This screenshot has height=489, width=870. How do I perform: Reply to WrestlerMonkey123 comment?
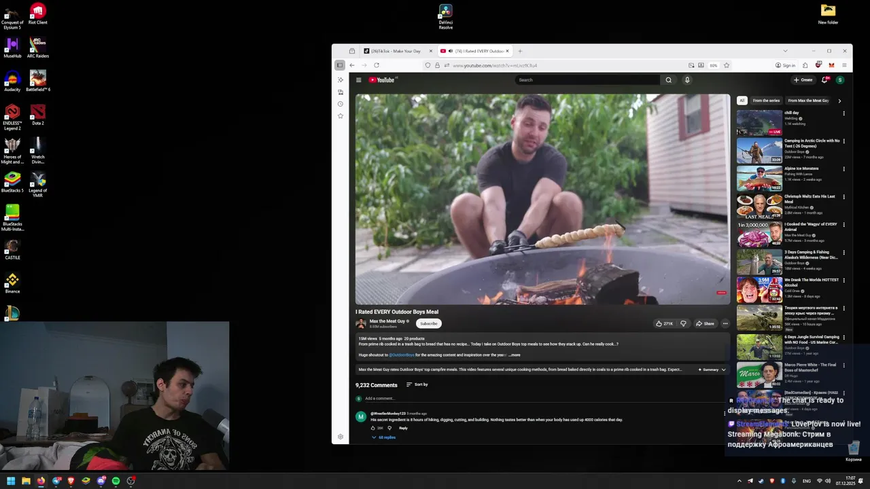[x=403, y=428]
